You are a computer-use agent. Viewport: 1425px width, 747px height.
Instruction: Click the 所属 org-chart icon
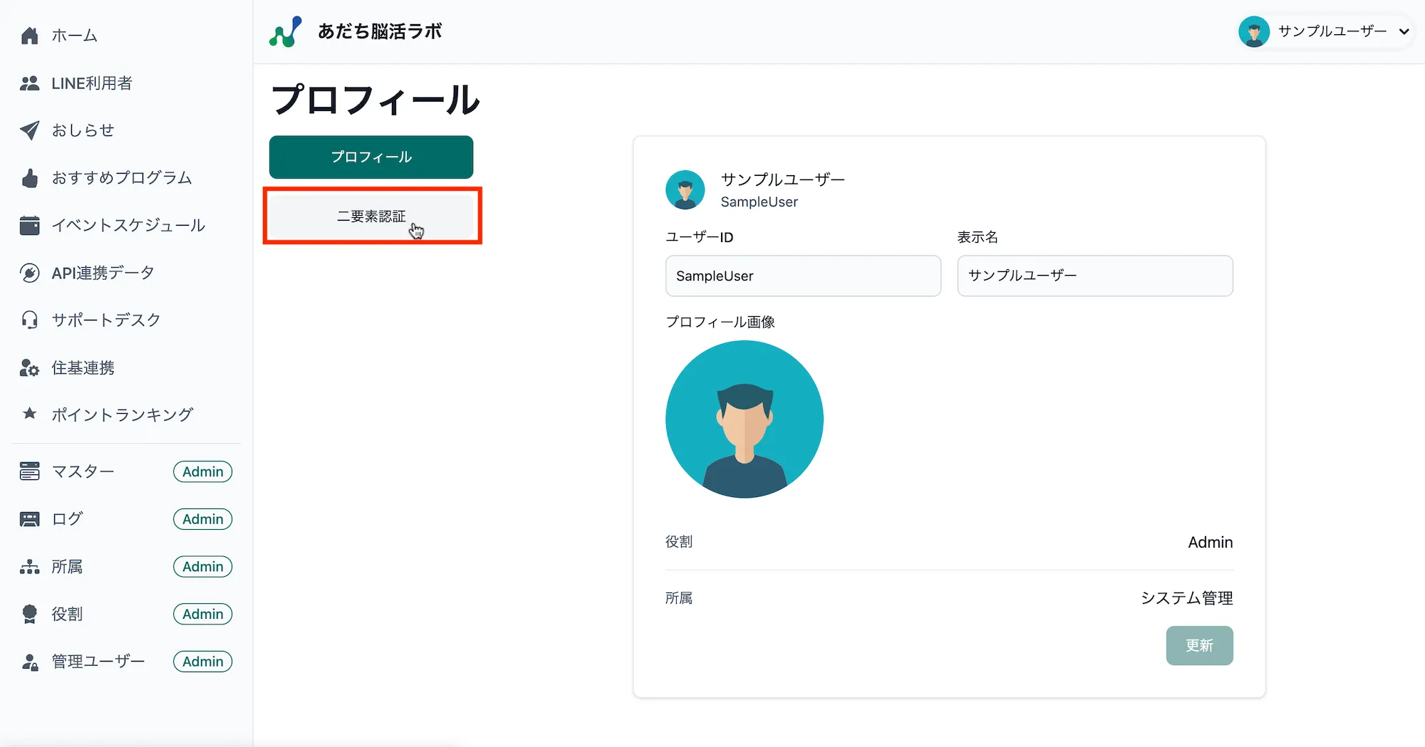[29, 567]
